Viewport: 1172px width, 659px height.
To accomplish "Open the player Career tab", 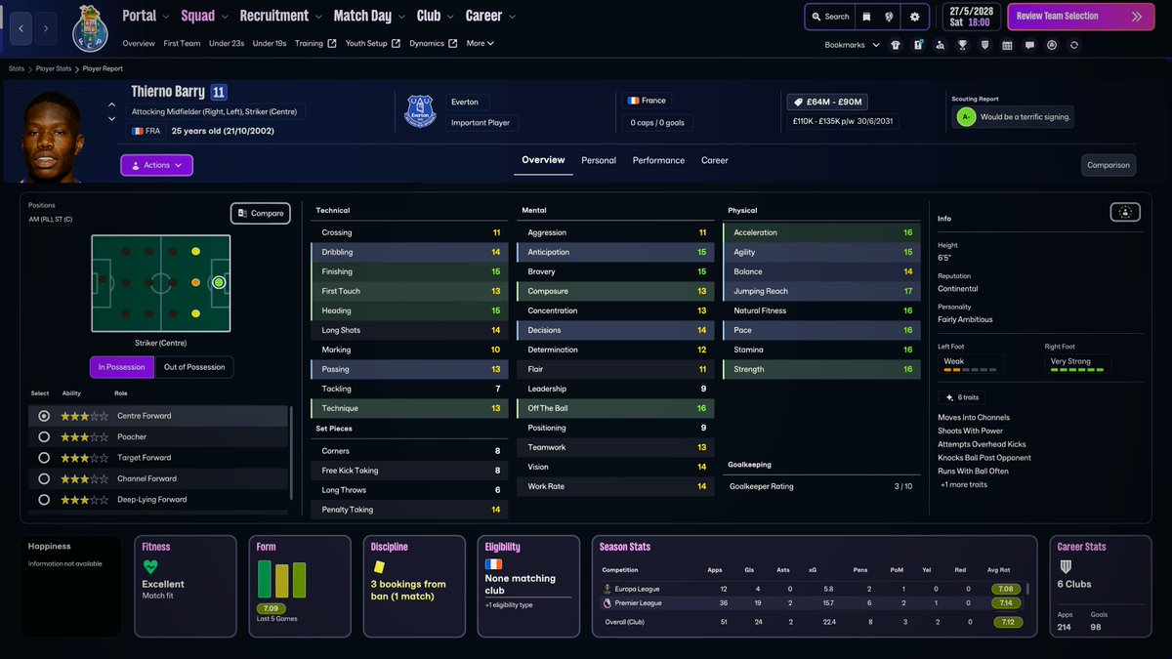I will [x=715, y=160].
